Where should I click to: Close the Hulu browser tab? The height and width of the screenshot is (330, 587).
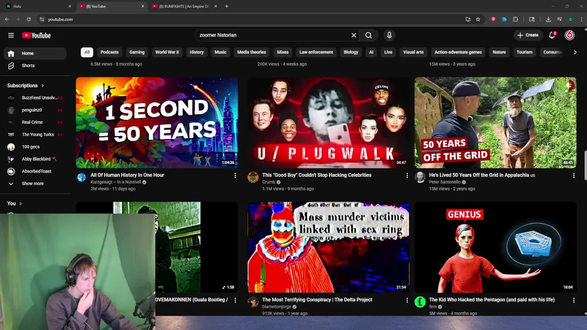tap(70, 6)
